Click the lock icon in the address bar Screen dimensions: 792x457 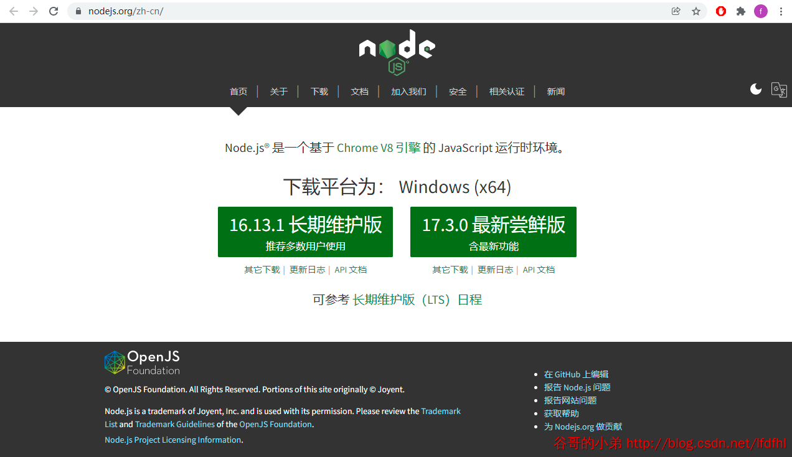(x=78, y=11)
